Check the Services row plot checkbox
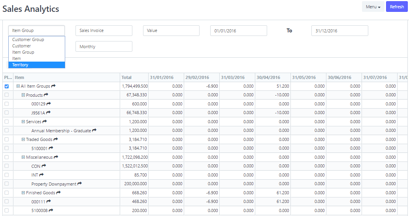Viewport: 409px width, 216px height. (7, 121)
